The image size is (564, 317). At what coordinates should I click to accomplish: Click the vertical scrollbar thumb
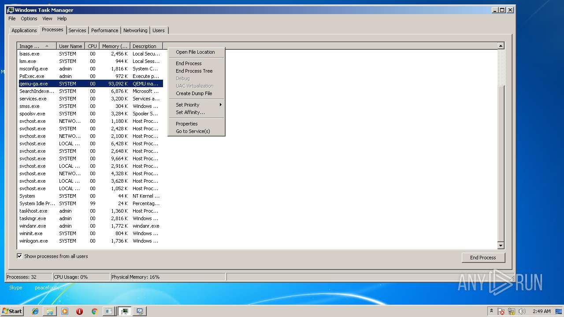click(501, 163)
